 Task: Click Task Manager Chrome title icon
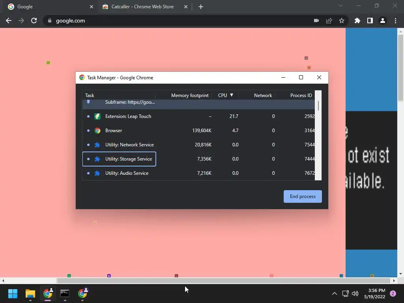82,78
